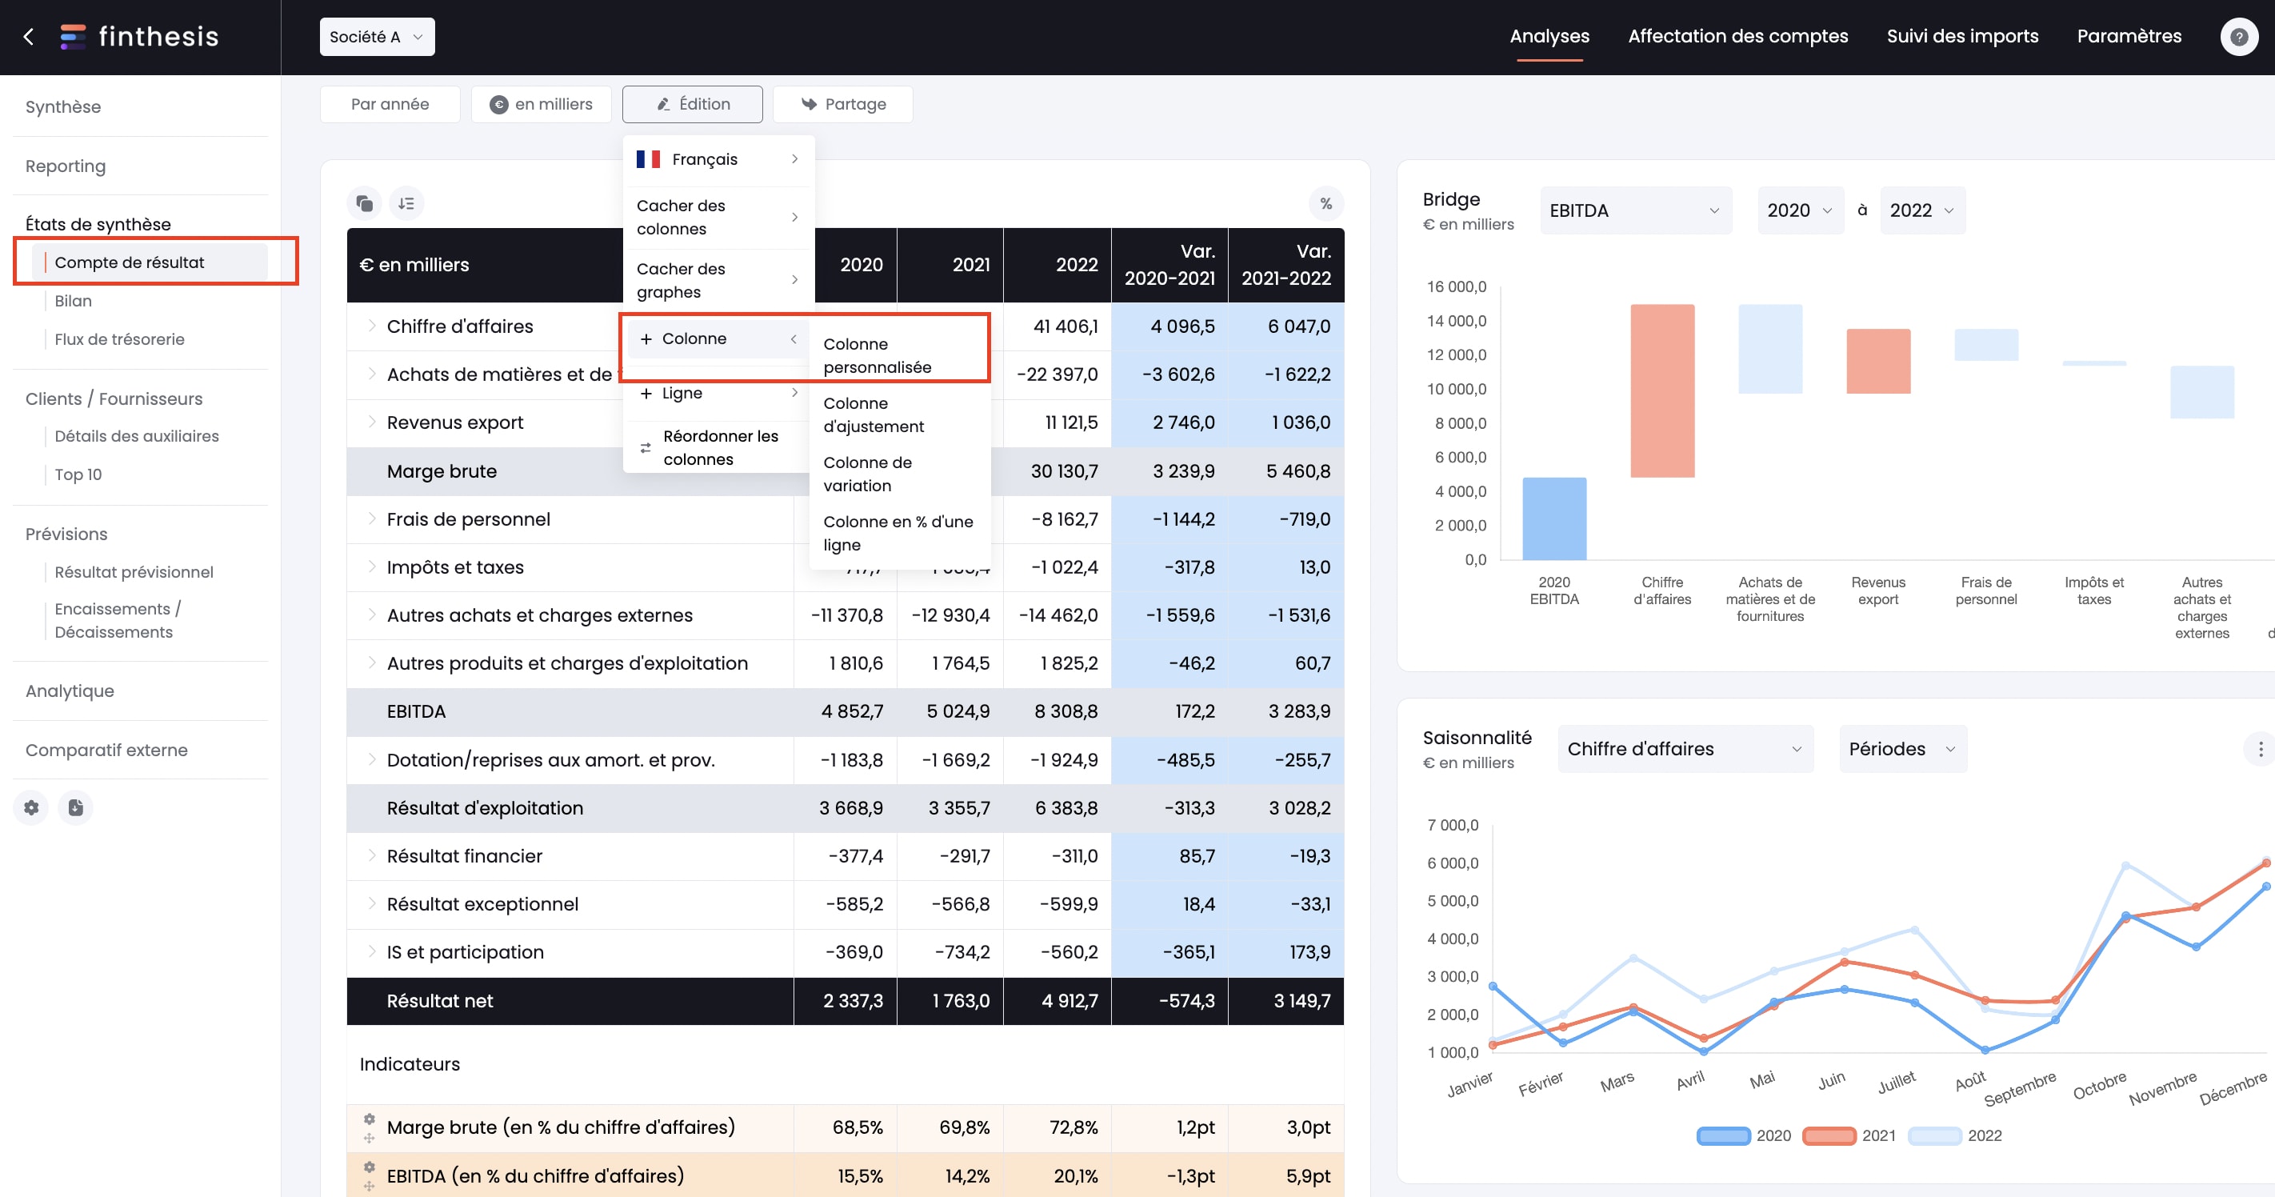Open Suivi des imports tab
The image size is (2275, 1197).
pyautogui.click(x=1962, y=36)
